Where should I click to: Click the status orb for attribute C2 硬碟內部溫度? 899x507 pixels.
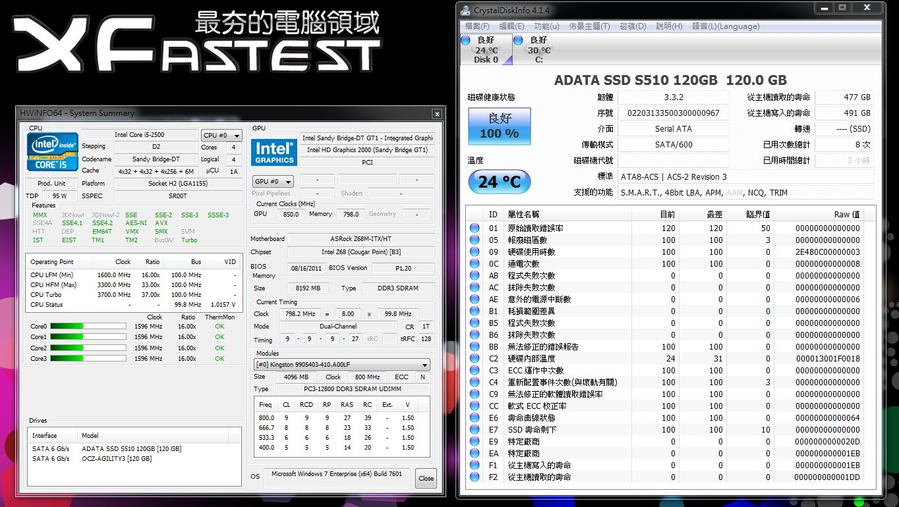[x=475, y=359]
